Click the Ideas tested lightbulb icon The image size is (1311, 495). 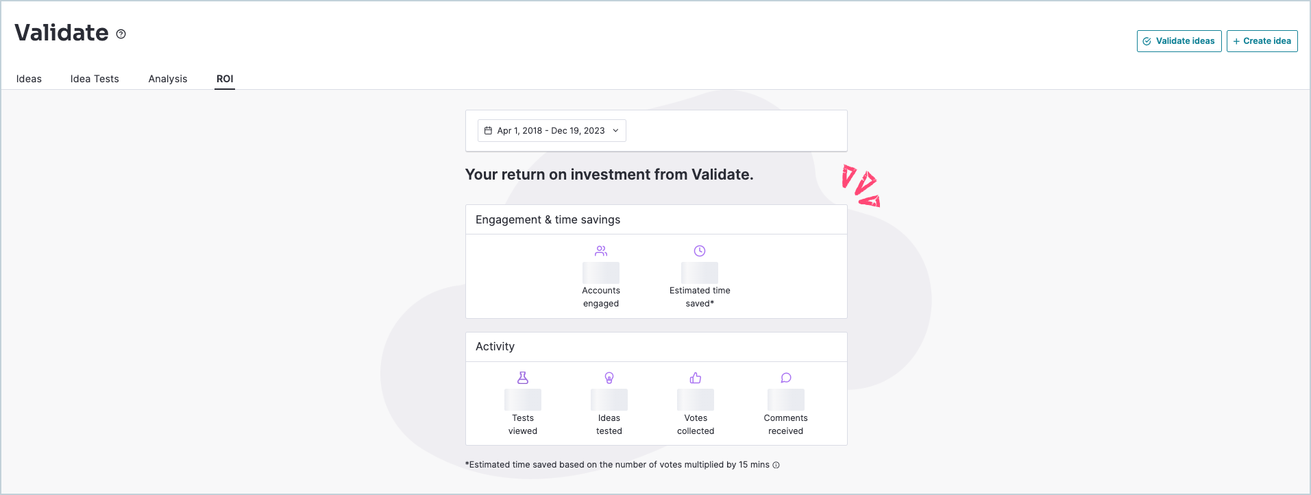point(609,378)
